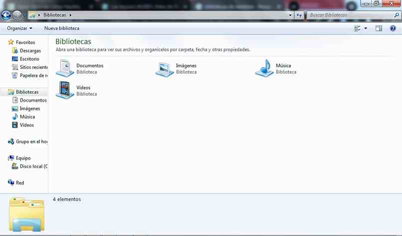Open Grupo en el hogar in the sidebar
This screenshot has width=402, height=236.
tap(32, 141)
